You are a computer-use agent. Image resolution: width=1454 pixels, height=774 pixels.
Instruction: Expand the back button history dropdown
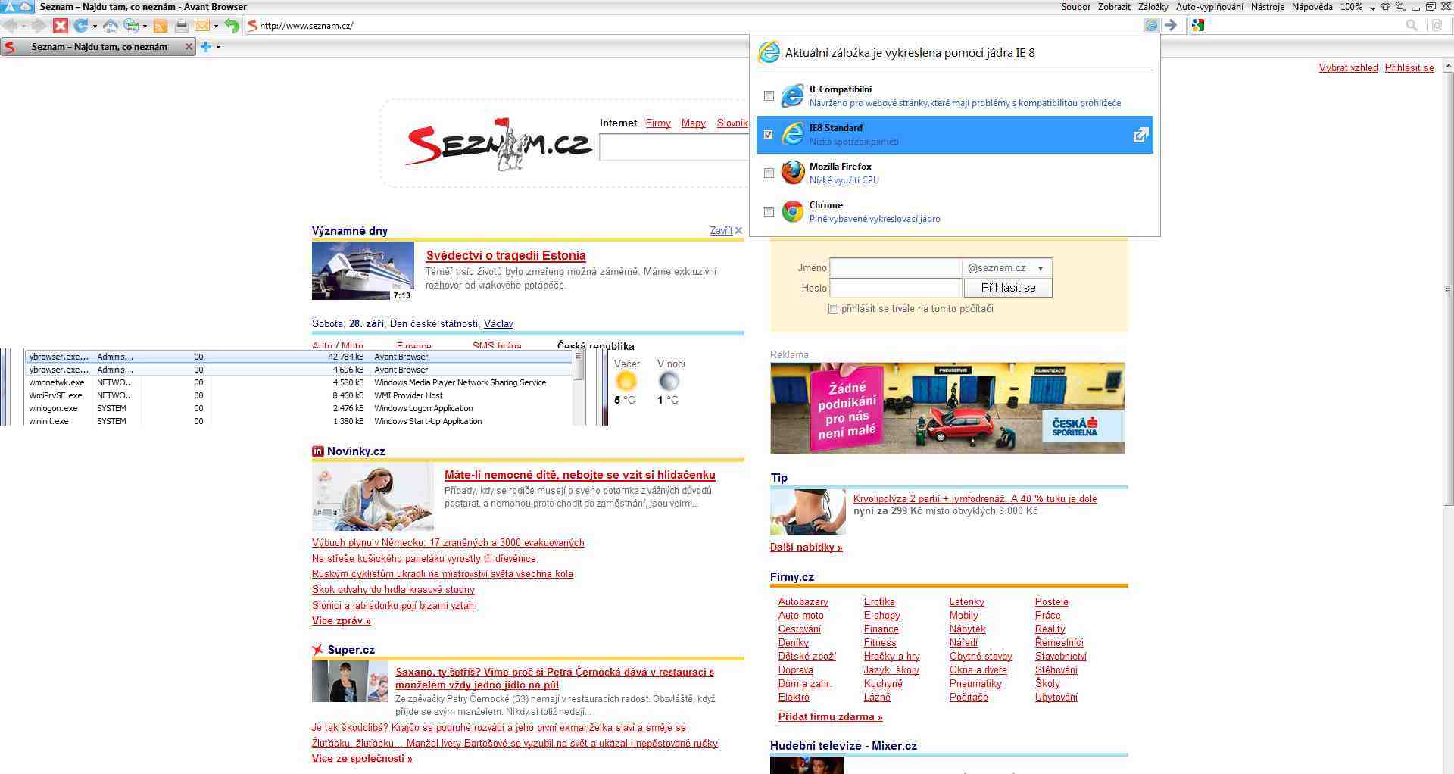pyautogui.click(x=23, y=26)
